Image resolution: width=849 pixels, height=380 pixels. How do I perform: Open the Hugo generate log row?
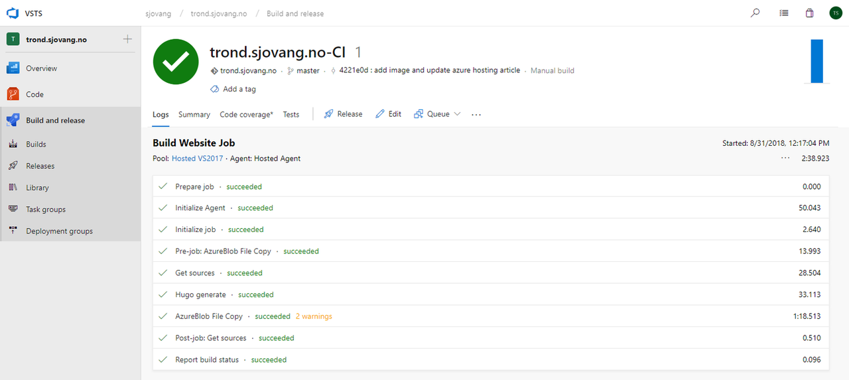click(491, 294)
